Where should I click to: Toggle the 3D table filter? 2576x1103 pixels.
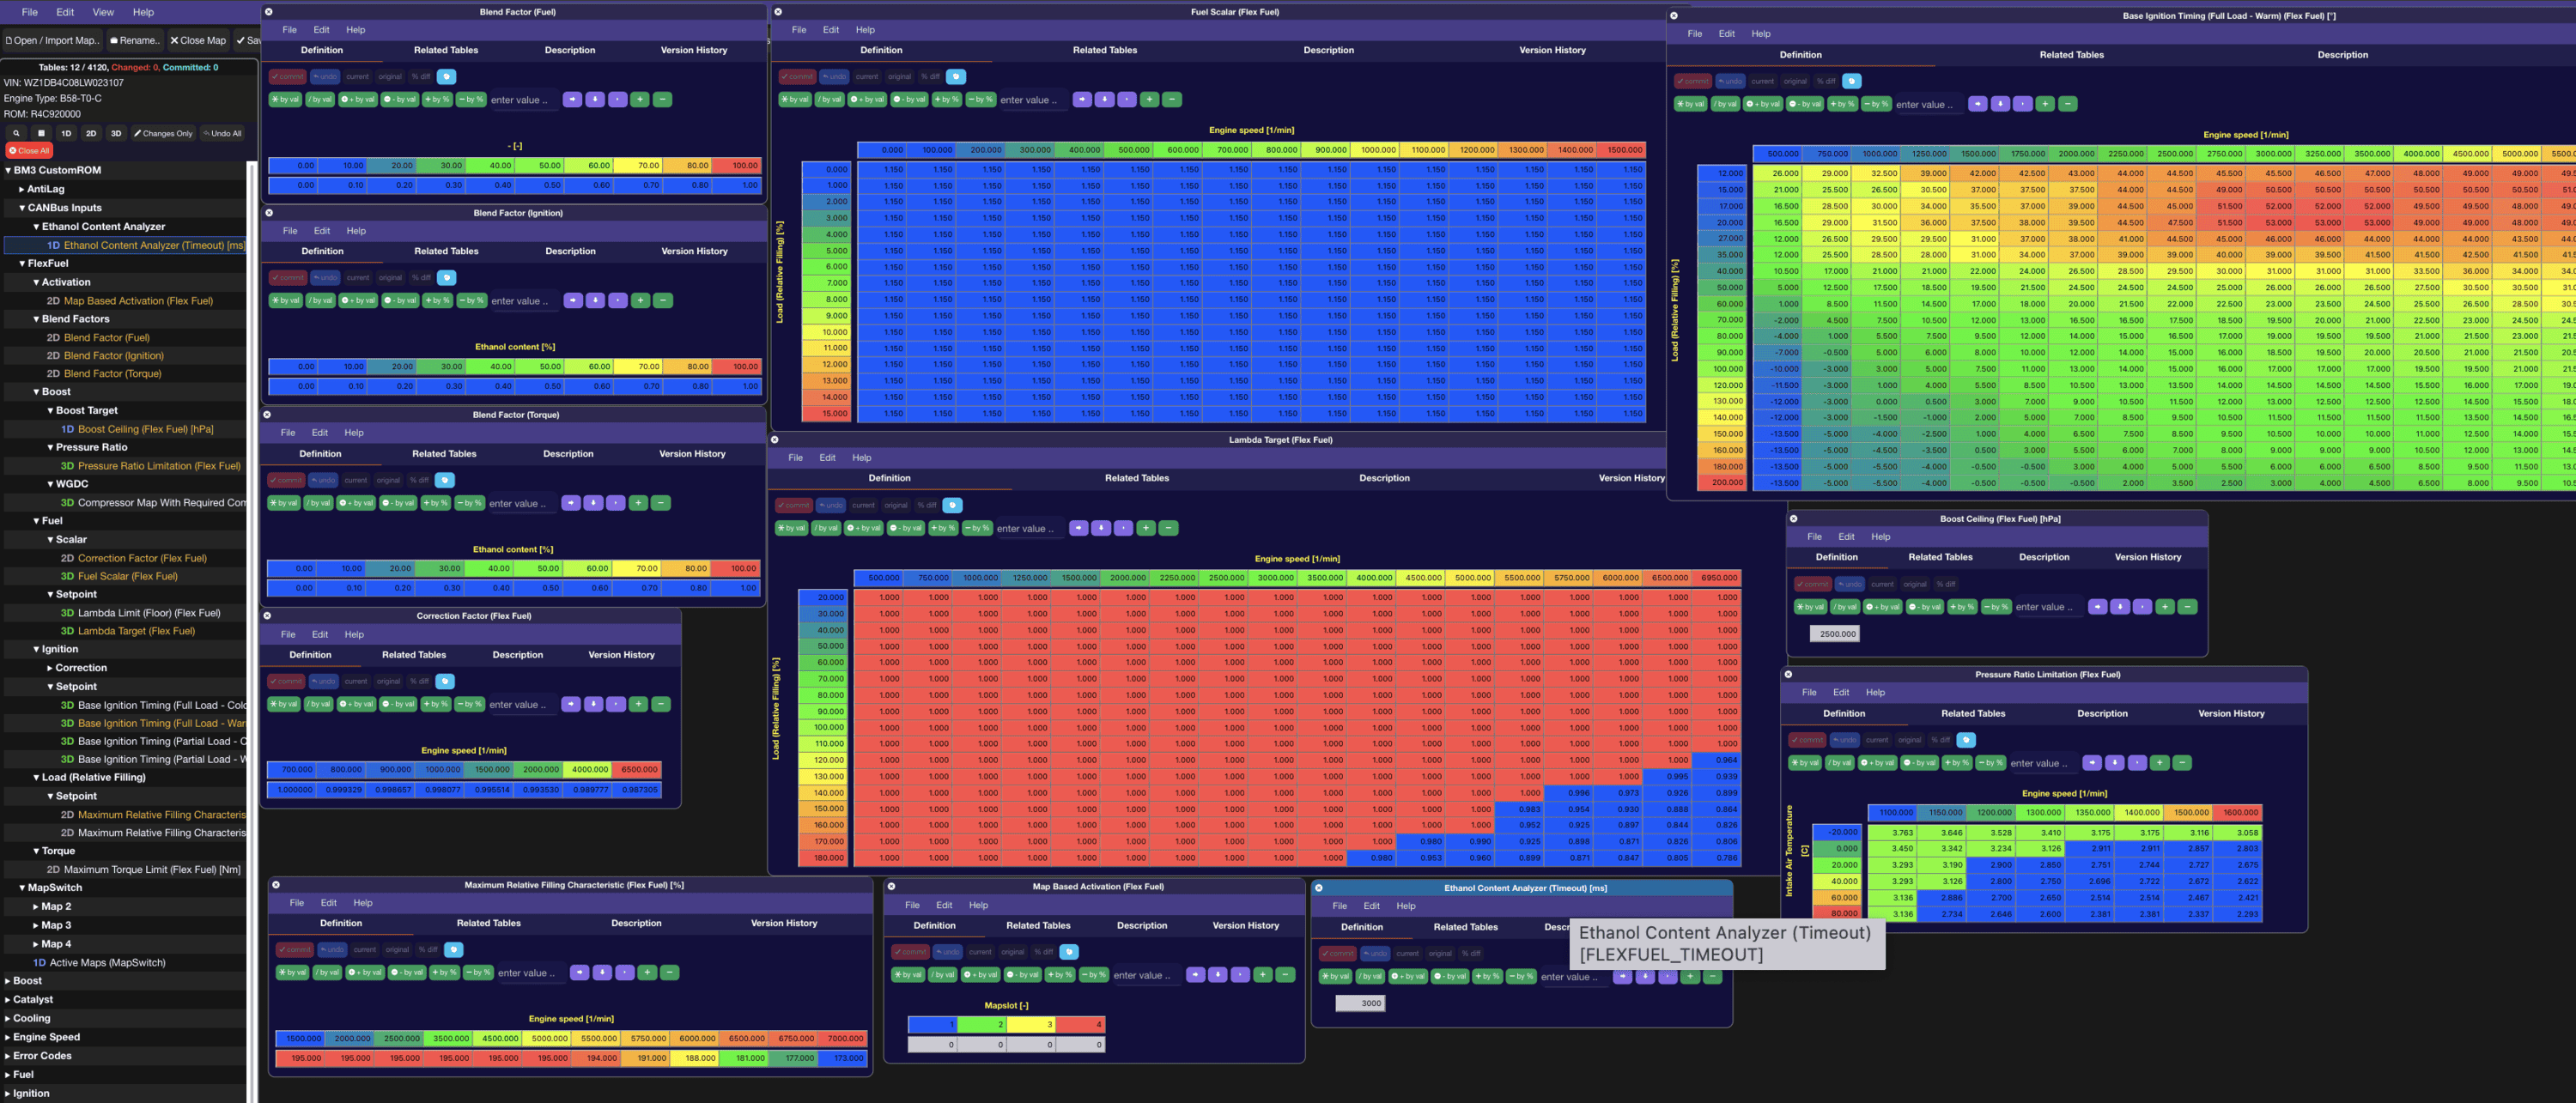[x=116, y=133]
